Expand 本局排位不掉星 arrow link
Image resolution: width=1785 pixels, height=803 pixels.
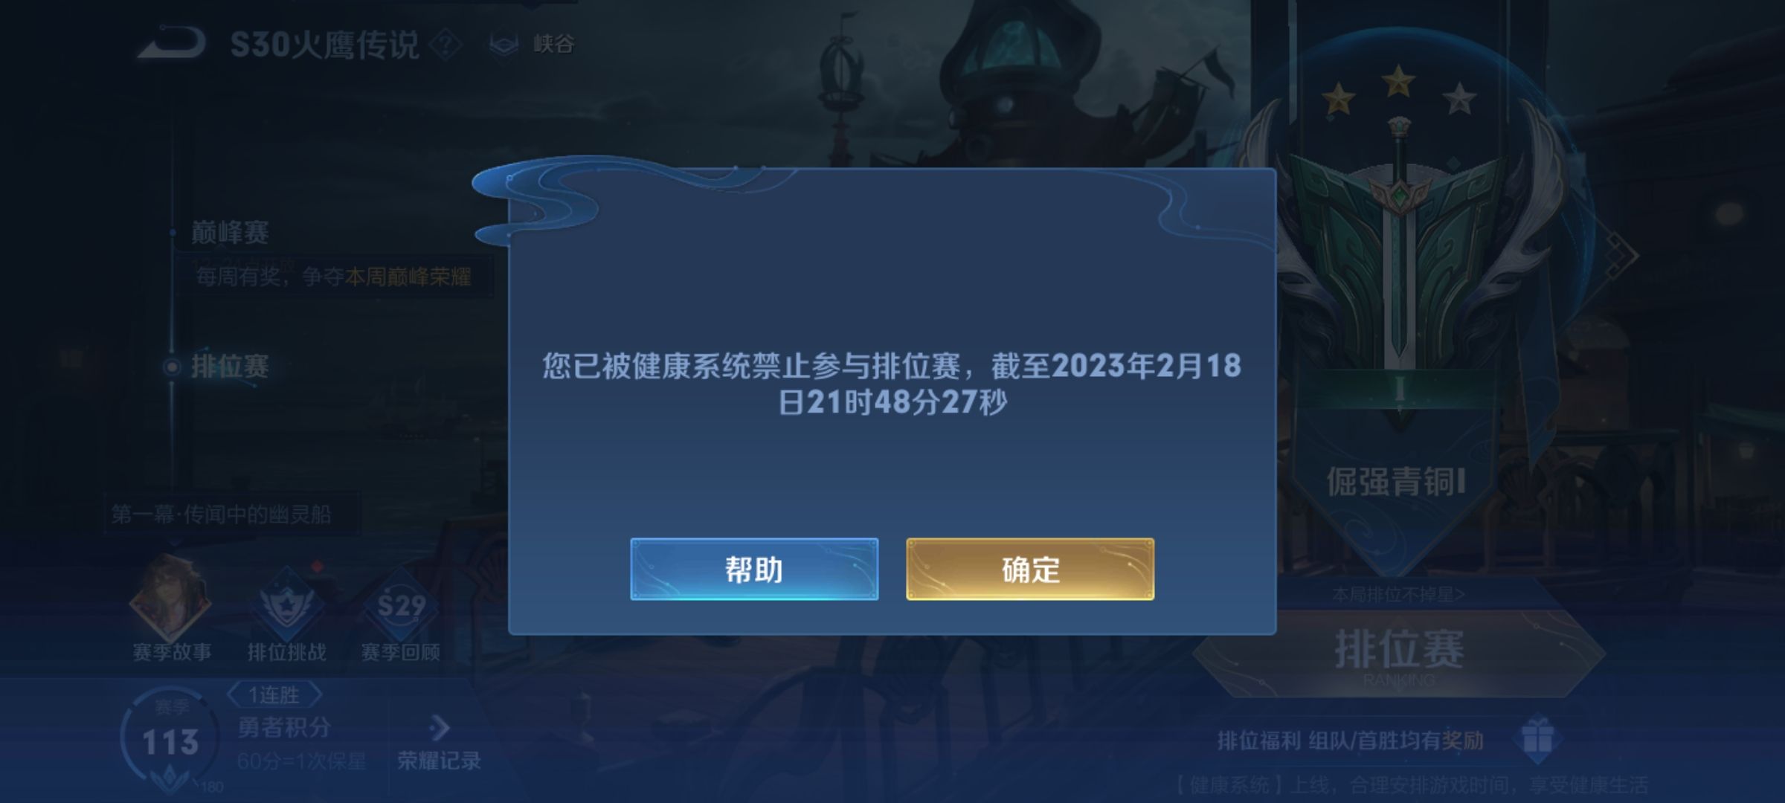[x=1398, y=594]
